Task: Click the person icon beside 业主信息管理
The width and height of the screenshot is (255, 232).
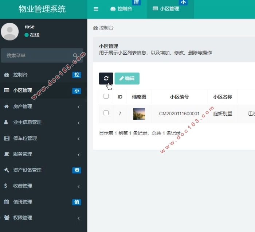Action: click(6, 122)
